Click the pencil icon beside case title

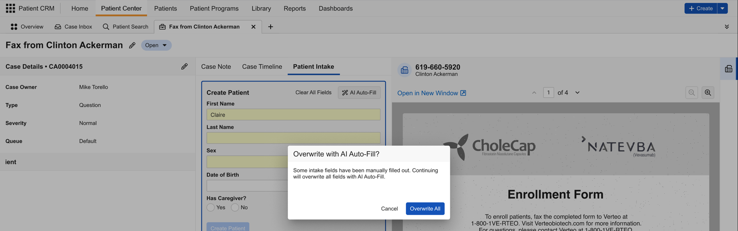click(x=132, y=45)
